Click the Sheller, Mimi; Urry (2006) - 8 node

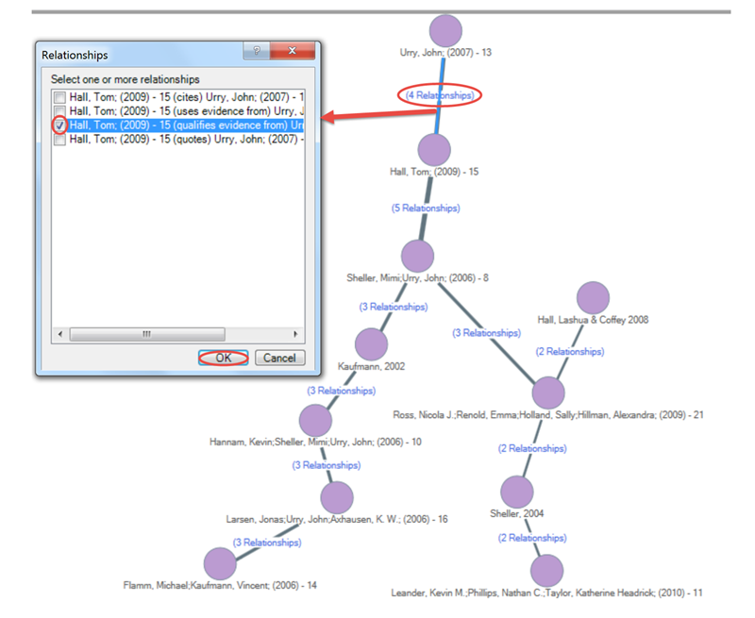click(417, 256)
